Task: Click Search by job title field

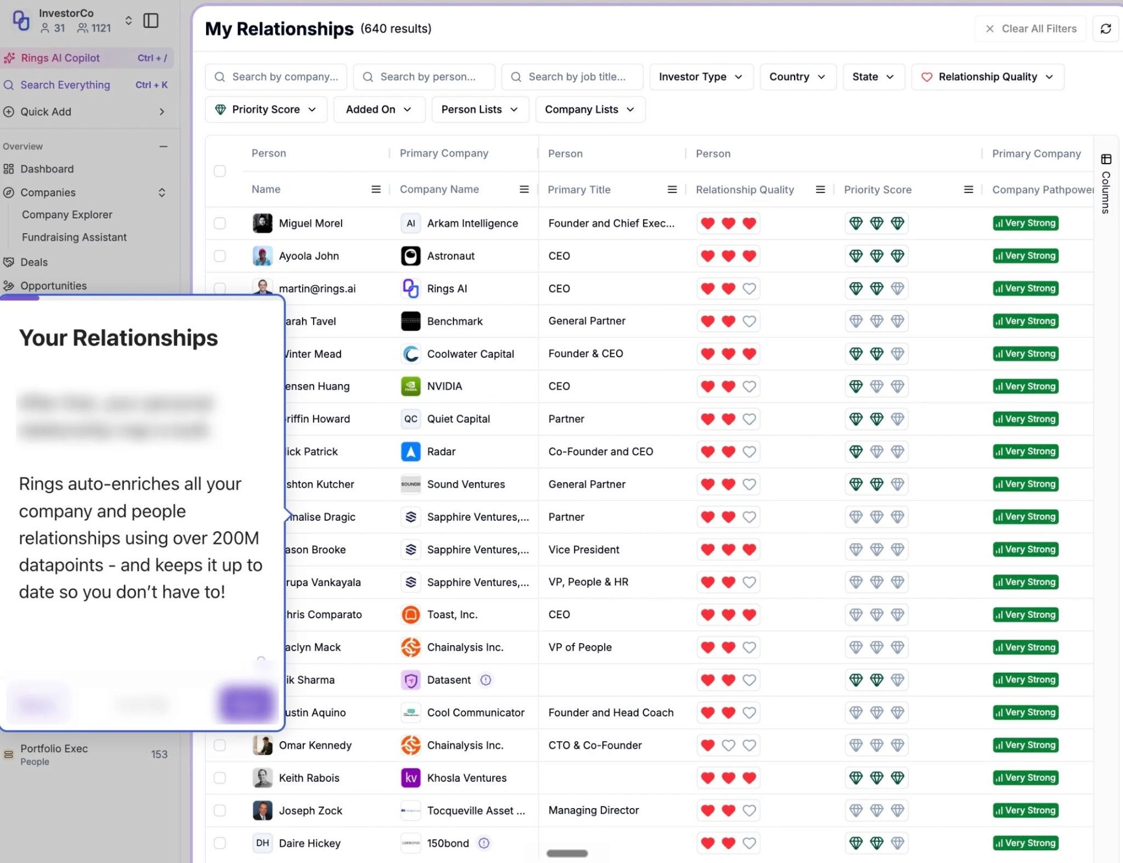Action: click(x=572, y=77)
